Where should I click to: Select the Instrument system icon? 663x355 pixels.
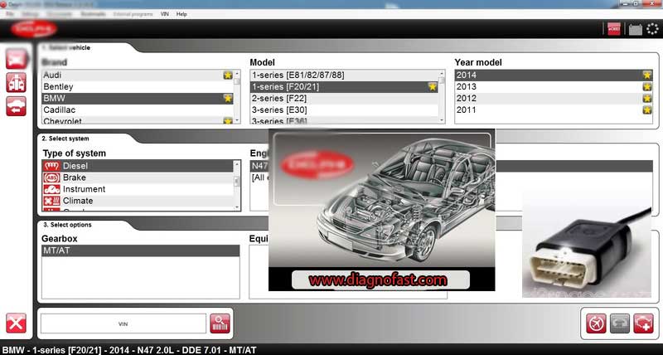(x=51, y=189)
